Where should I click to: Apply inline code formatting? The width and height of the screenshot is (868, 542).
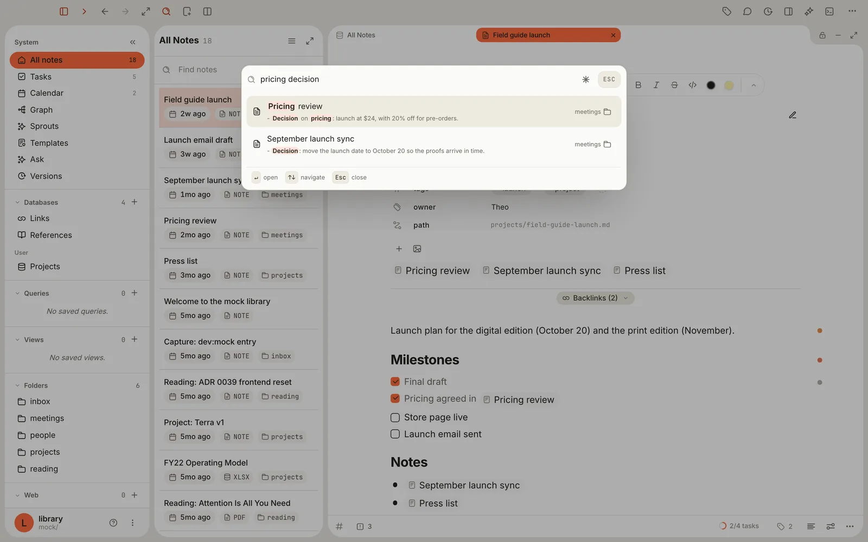pyautogui.click(x=693, y=85)
